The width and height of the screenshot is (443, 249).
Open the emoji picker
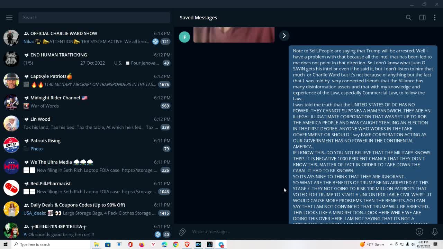point(419,232)
